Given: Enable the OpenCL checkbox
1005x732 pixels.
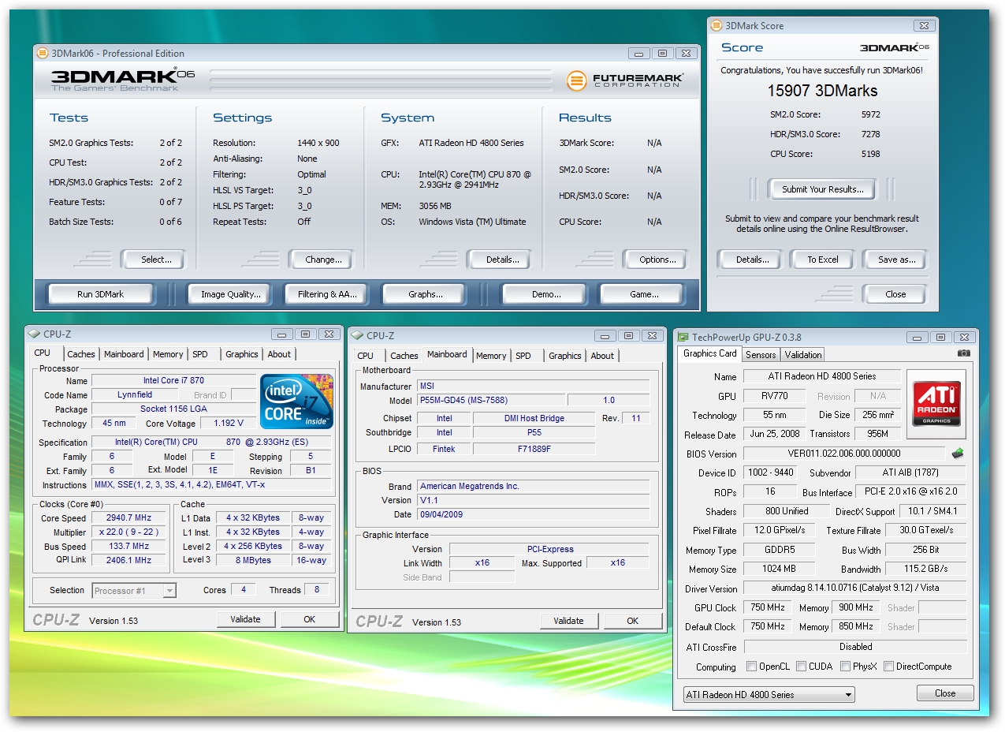Looking at the screenshot, I should (x=751, y=667).
